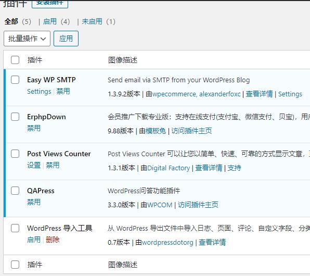Click 访问插件主页 for ErphpDown
This screenshot has height=276, width=310.
point(191,131)
